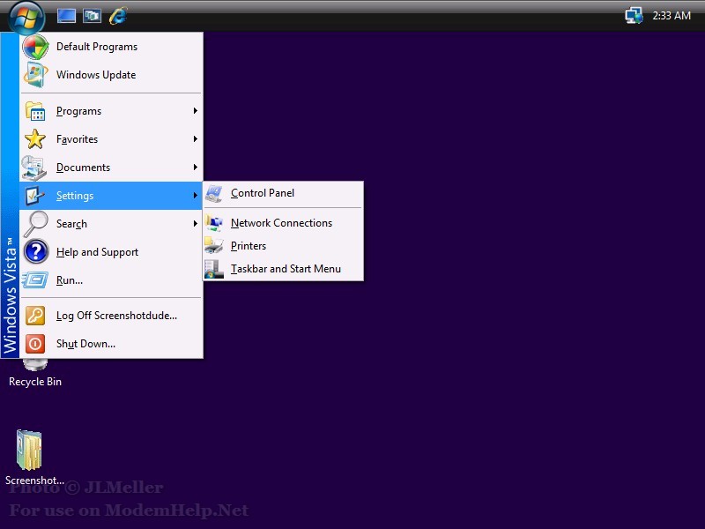Choose Shut Down... from Start menu
Viewport: 705px width, 529px height.
coord(111,344)
